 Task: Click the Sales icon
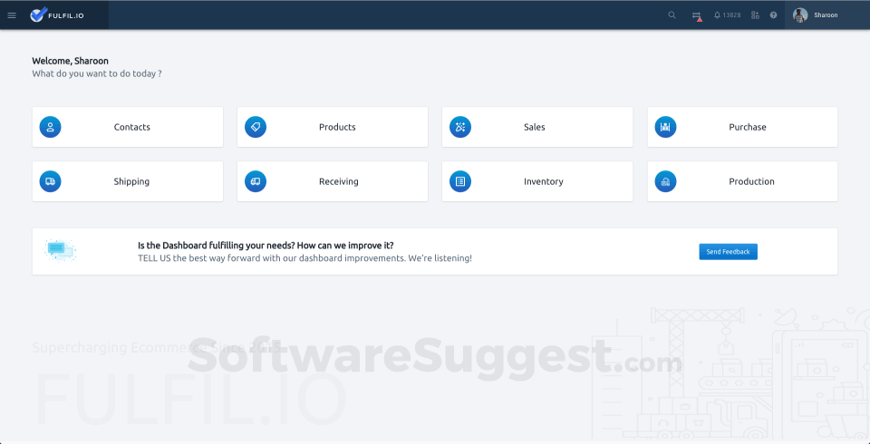pos(460,127)
